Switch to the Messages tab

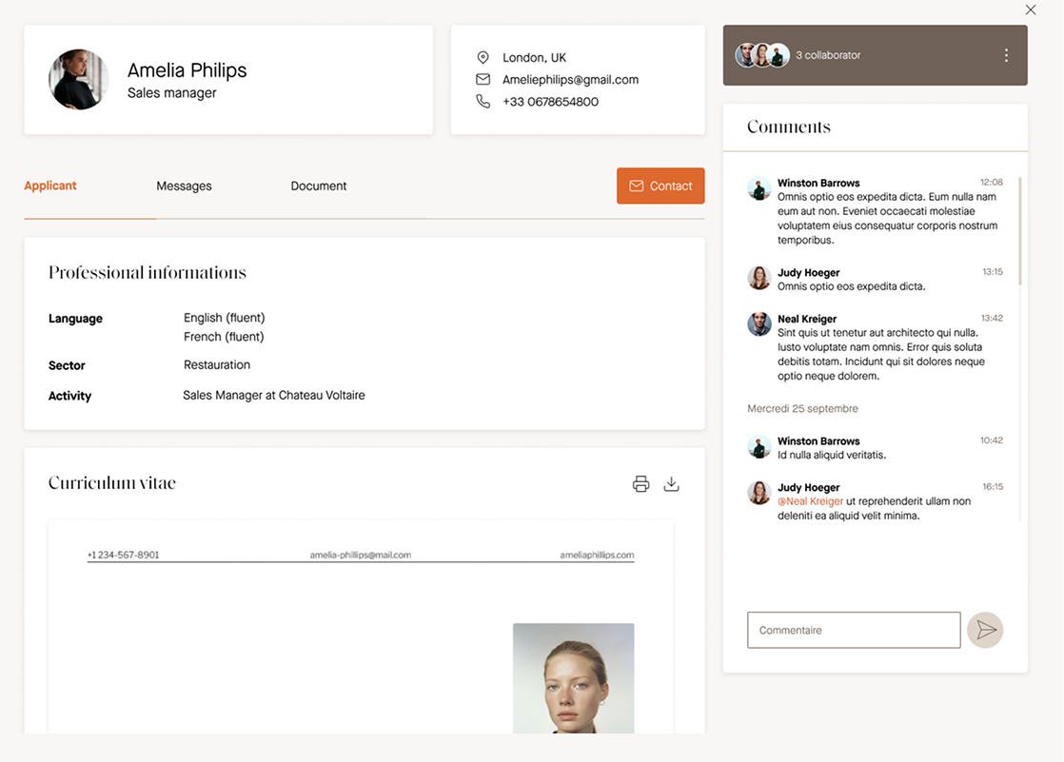(x=184, y=186)
